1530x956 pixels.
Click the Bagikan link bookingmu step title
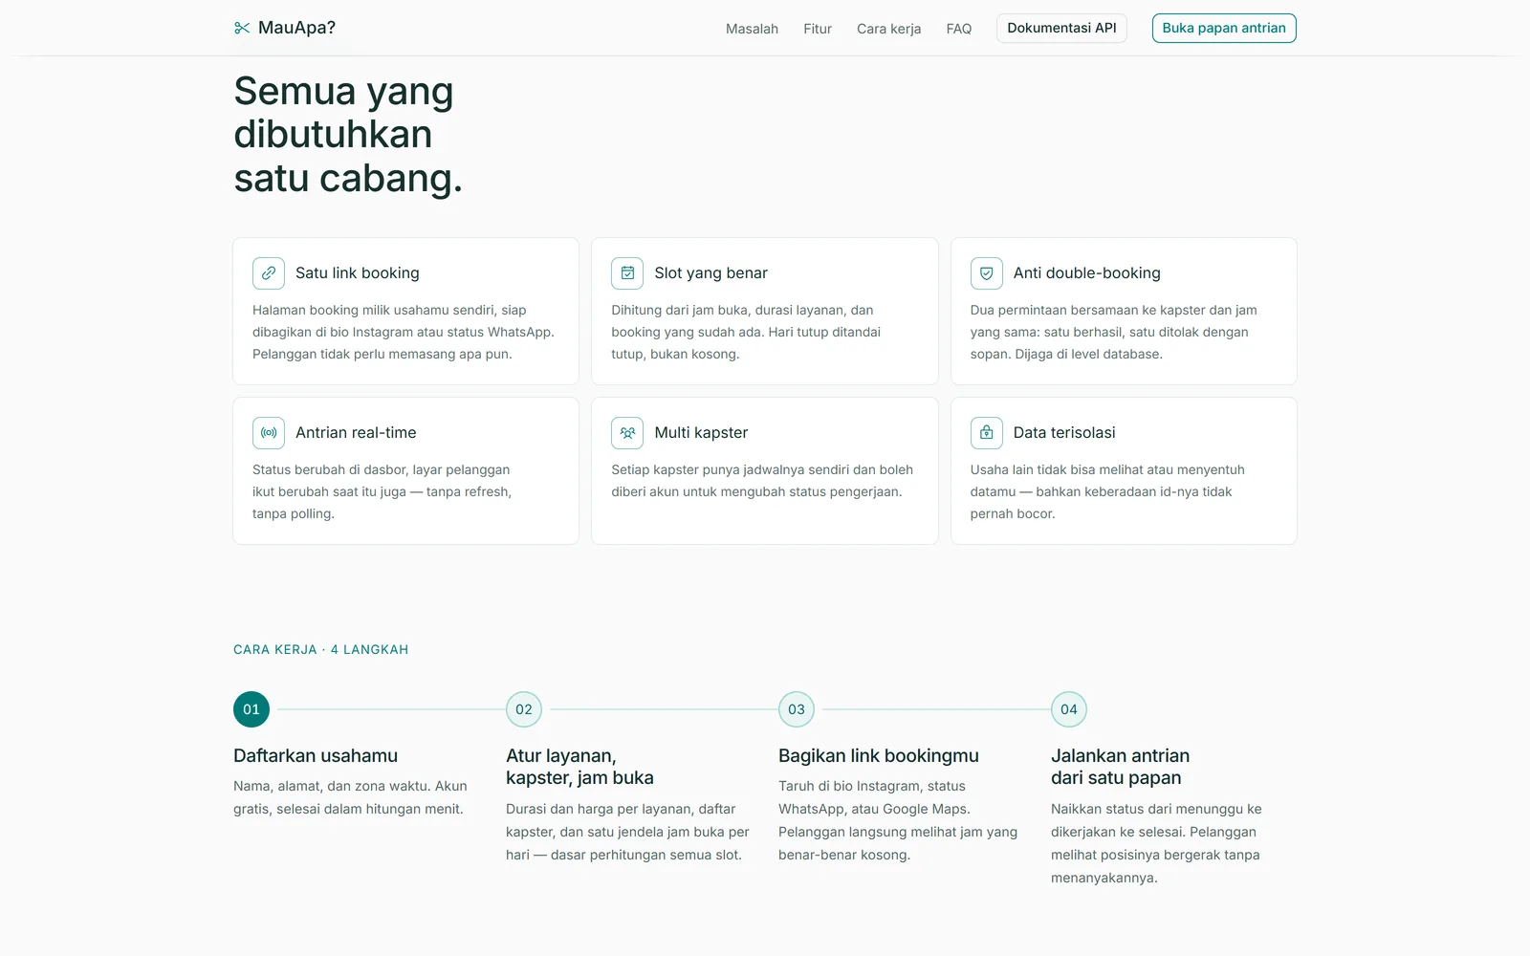point(879,755)
